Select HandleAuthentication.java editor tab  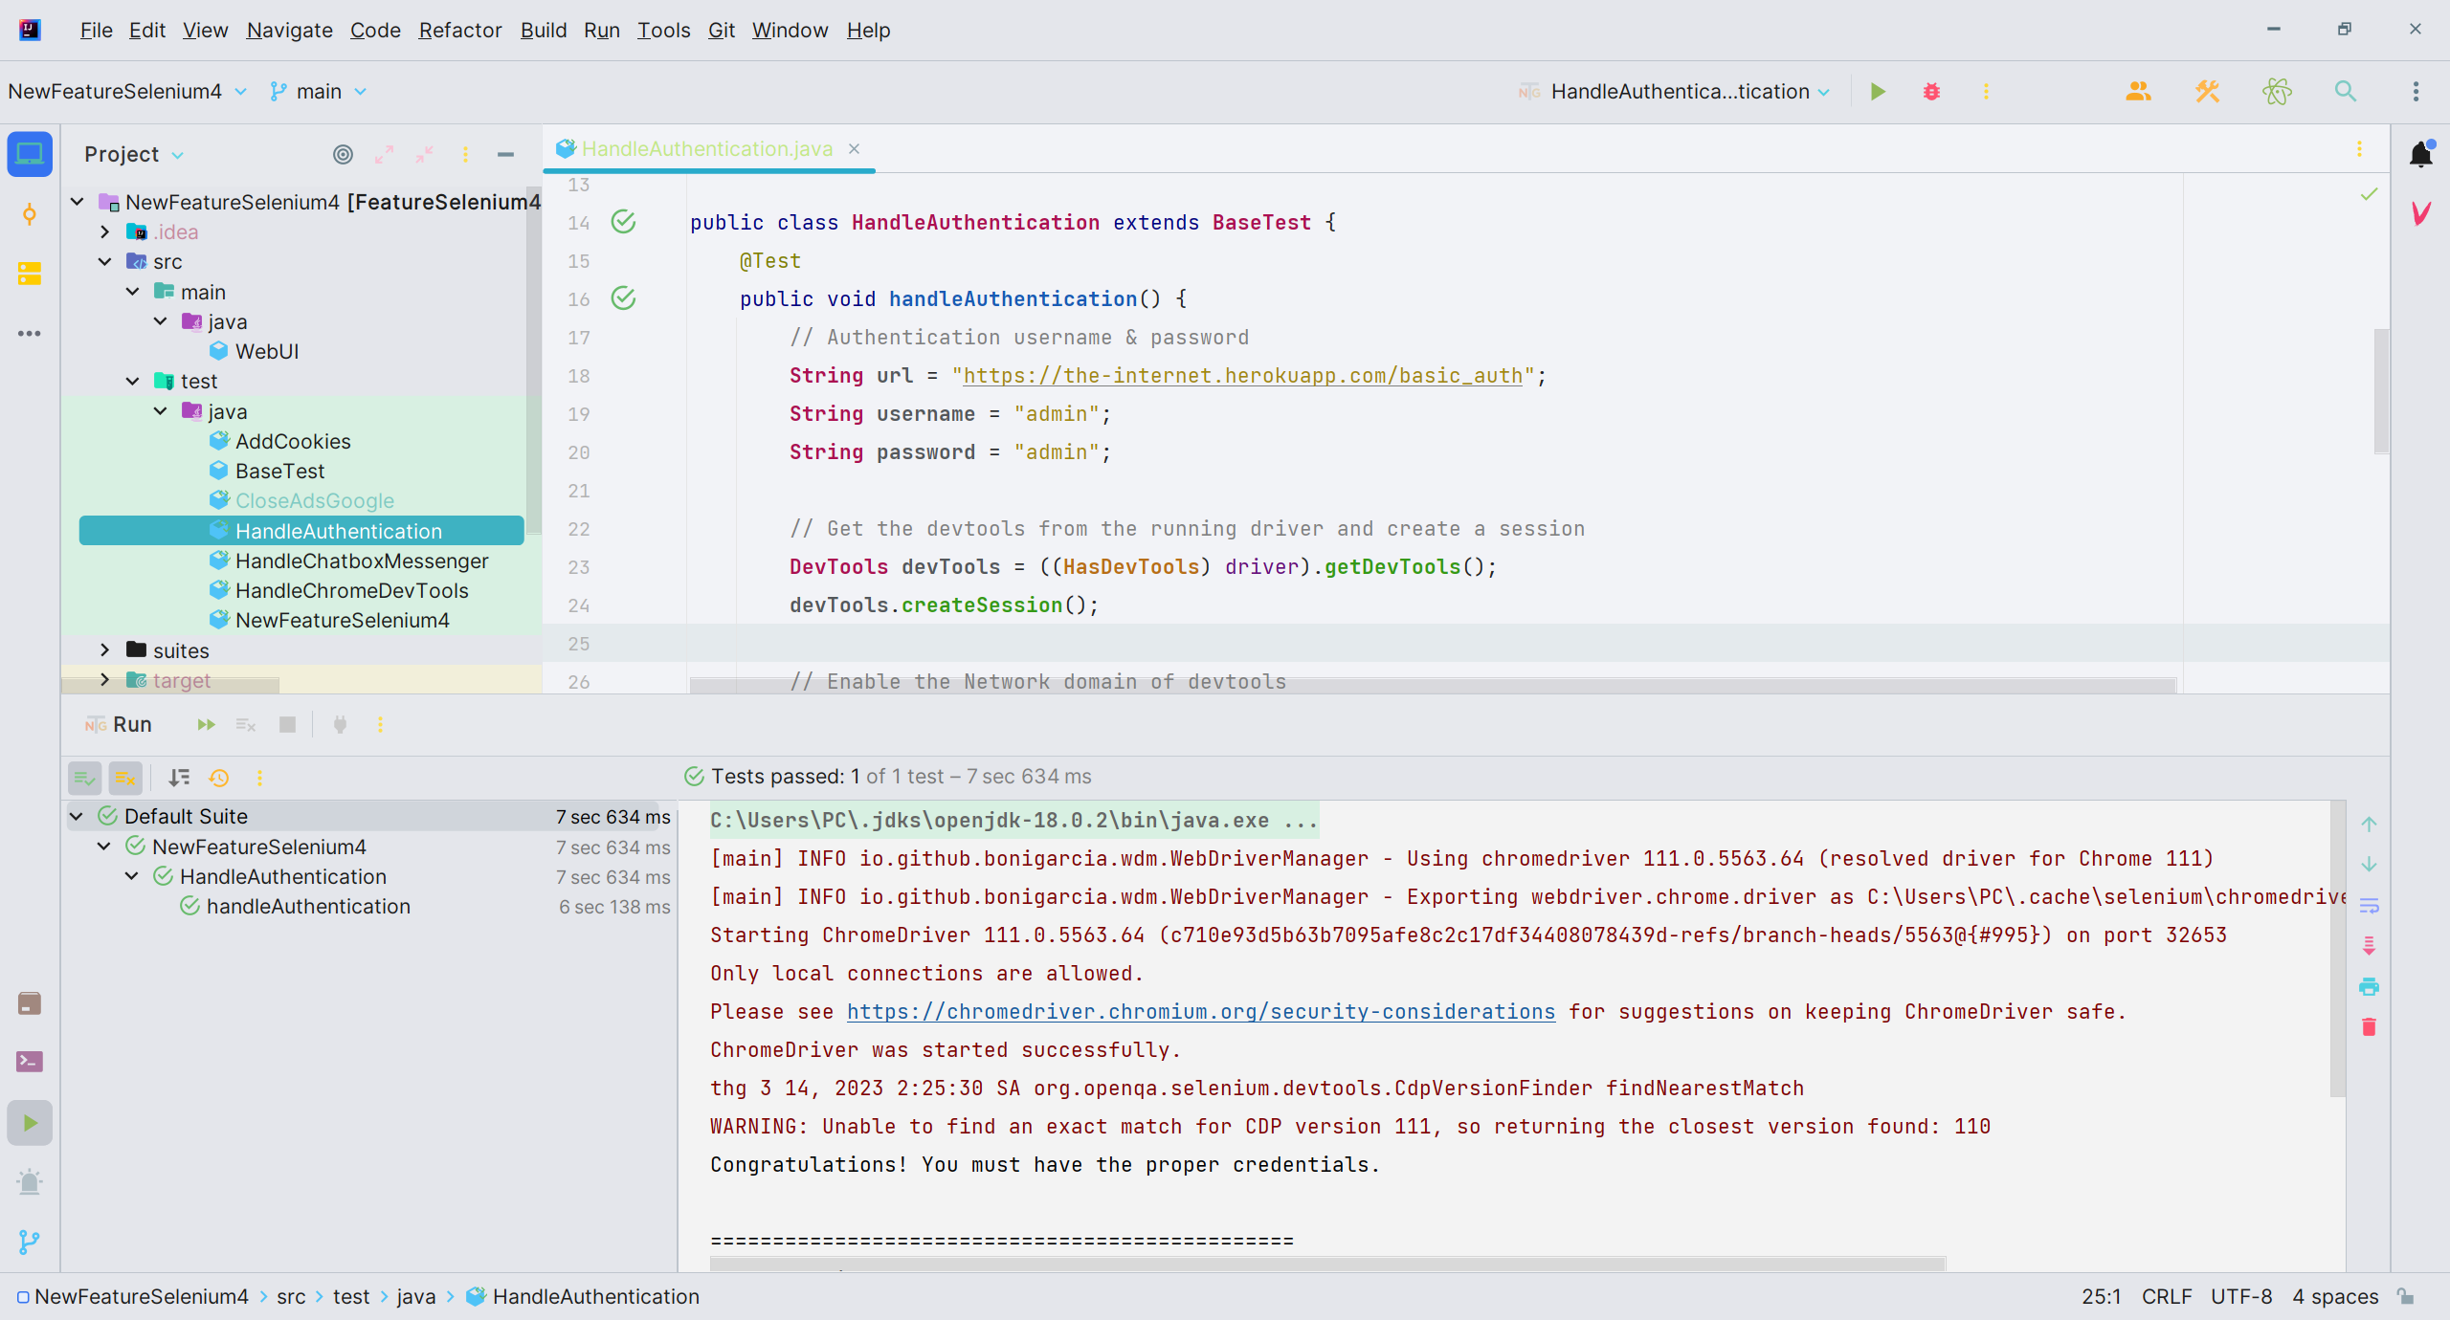[707, 148]
